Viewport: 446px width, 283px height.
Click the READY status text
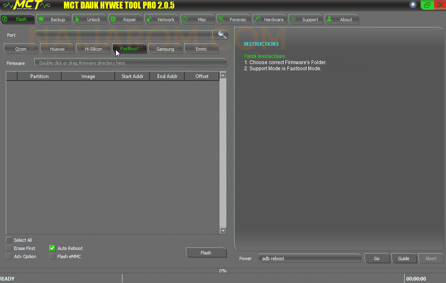[x=7, y=279]
